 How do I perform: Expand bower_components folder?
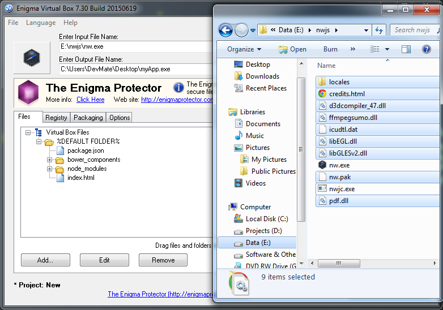pos(49,160)
